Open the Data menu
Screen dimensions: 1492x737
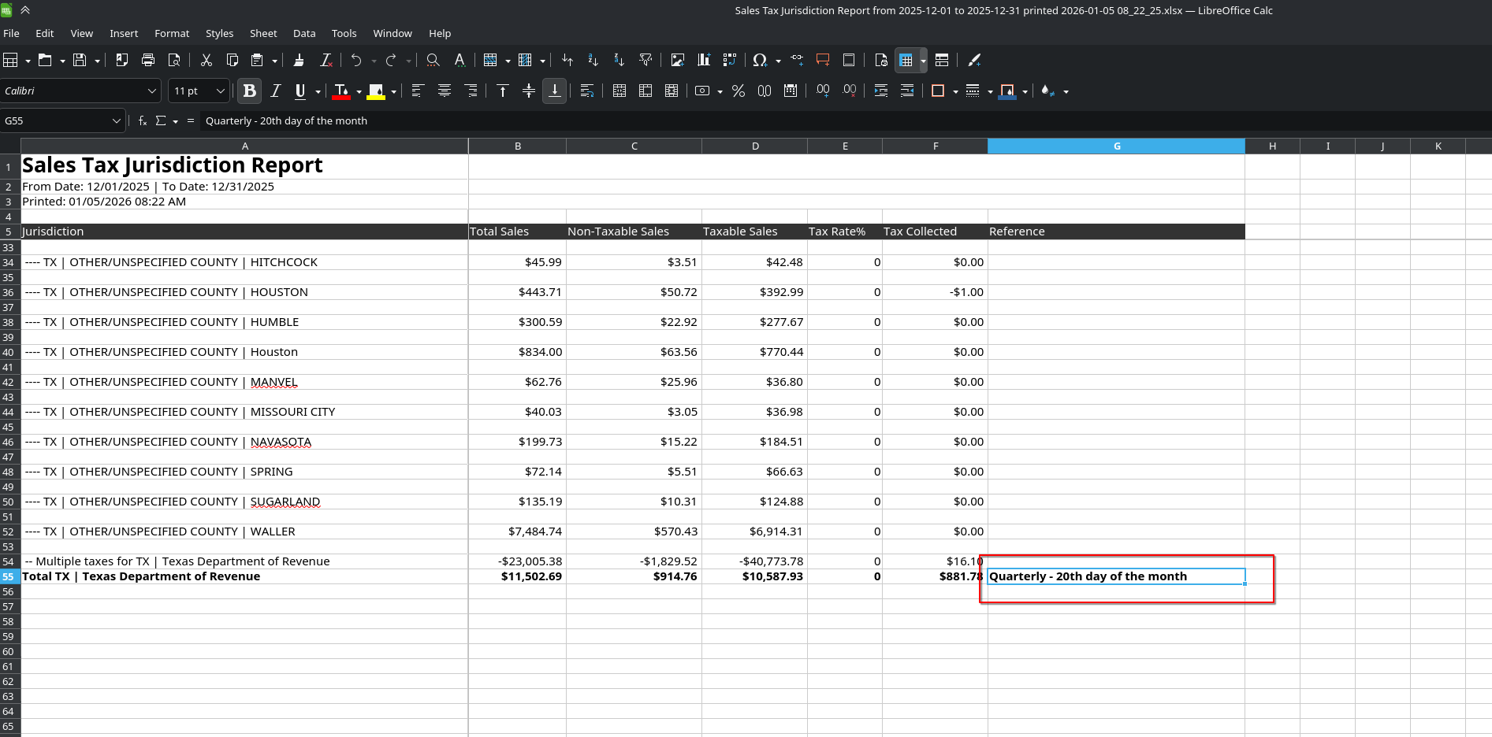tap(304, 33)
